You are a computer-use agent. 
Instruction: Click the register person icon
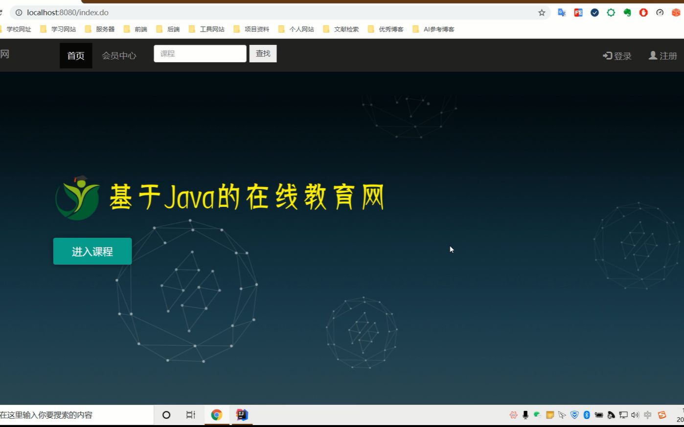point(653,56)
